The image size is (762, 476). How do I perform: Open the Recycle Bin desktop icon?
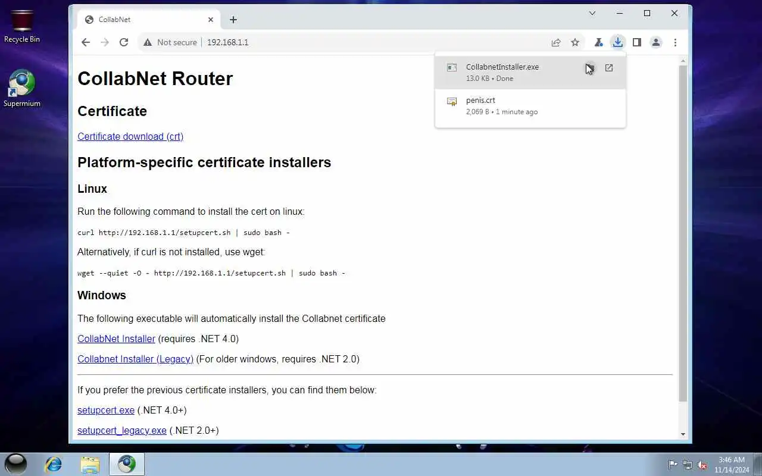click(x=22, y=26)
